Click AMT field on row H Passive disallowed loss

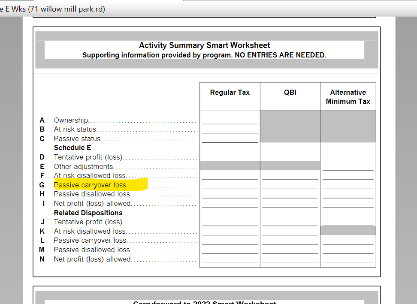click(x=348, y=194)
